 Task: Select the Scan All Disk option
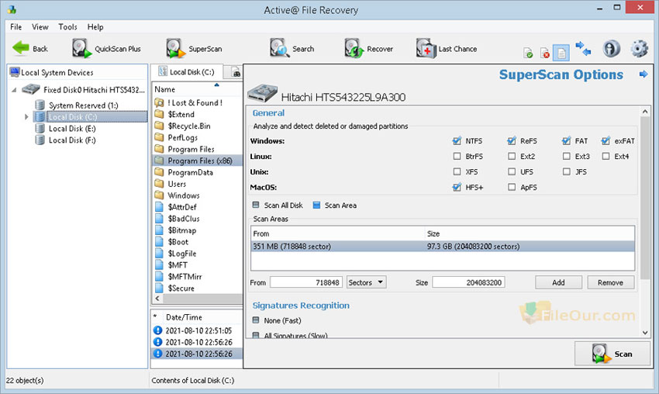pos(256,205)
